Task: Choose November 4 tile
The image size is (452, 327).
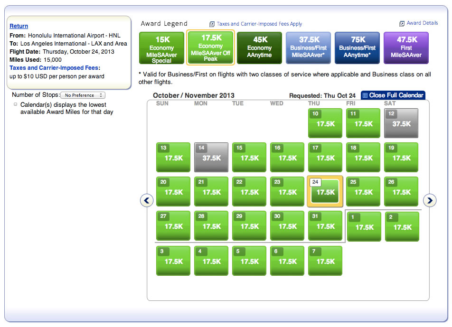Action: [x=211, y=261]
